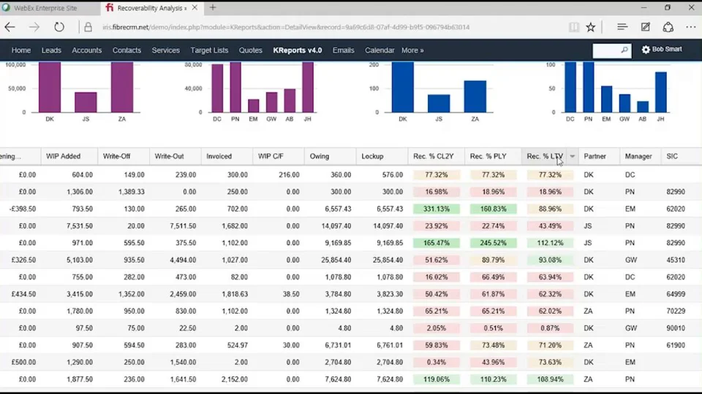Screen dimensions: 702x394
Task: Click the FibreCRM tab favicon
Action: click(110, 7)
